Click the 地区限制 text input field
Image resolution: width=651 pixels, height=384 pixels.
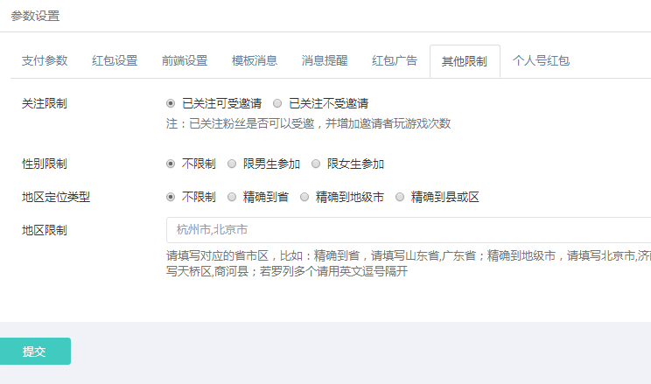tap(408, 230)
